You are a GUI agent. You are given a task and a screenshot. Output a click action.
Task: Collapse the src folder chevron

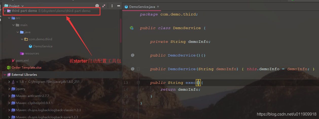pos(9,18)
